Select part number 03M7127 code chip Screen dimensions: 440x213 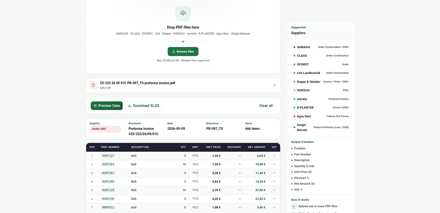tap(108, 156)
